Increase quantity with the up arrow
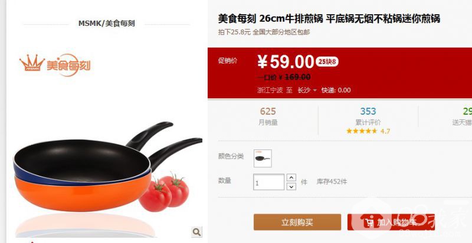This screenshot has height=243, width=472. 291,177
